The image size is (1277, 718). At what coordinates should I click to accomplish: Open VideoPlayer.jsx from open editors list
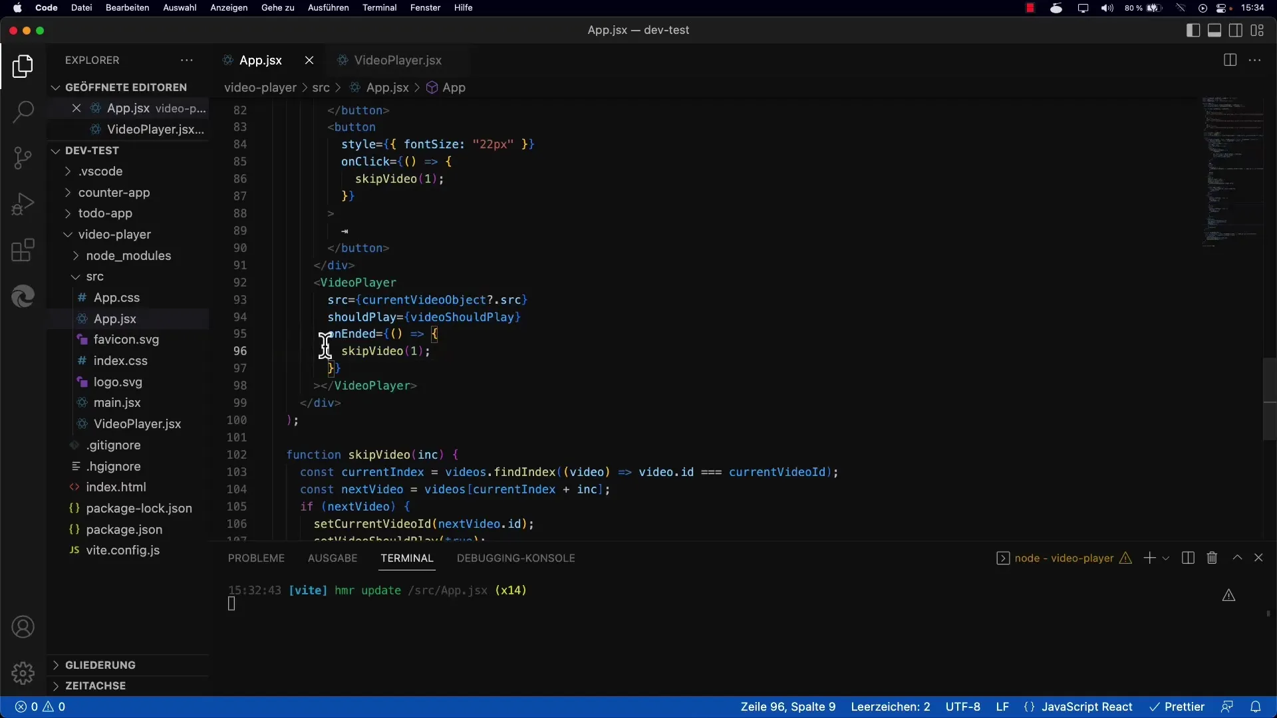pyautogui.click(x=154, y=130)
